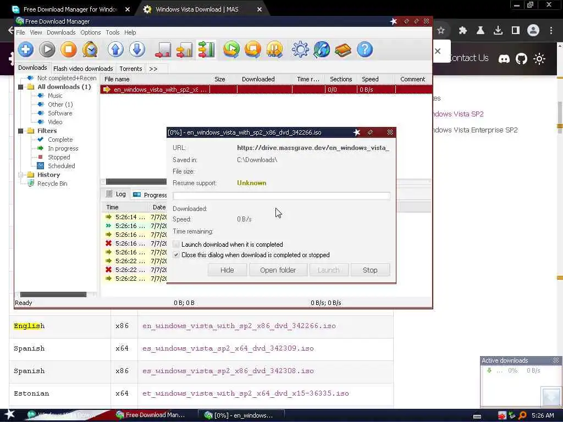Select the In progress filter
Viewport: 563px width, 422px height.
click(63, 148)
